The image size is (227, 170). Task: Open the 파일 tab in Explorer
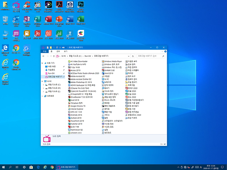tap(44, 51)
